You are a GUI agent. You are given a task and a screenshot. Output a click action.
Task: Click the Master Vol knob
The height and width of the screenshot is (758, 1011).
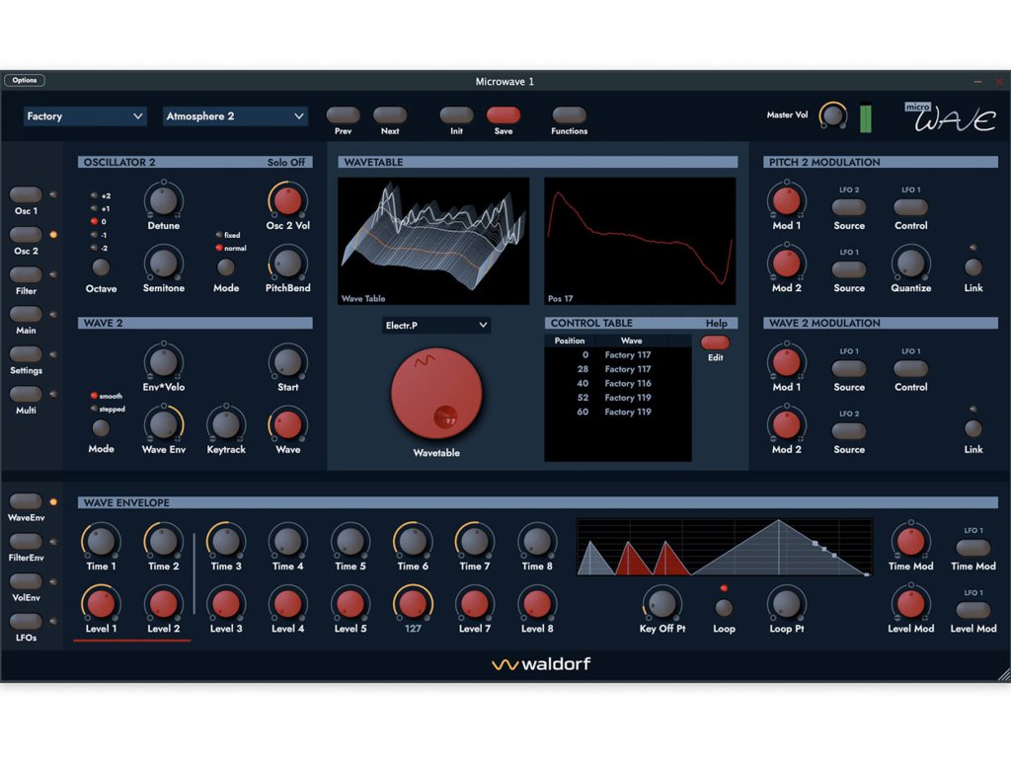[x=832, y=116]
